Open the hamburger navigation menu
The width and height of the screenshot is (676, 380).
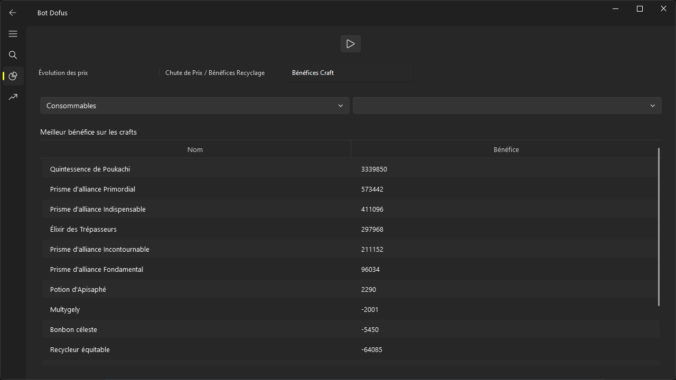[x=13, y=34]
